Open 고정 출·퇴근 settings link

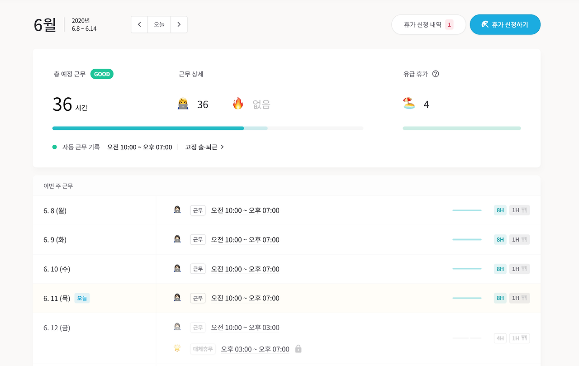(x=204, y=147)
